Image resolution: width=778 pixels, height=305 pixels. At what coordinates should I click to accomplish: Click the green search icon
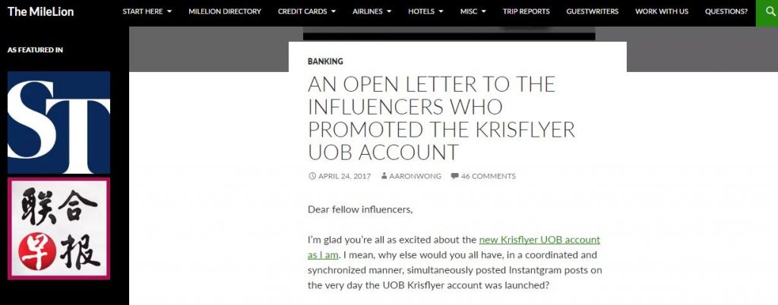pyautogui.click(x=767, y=12)
